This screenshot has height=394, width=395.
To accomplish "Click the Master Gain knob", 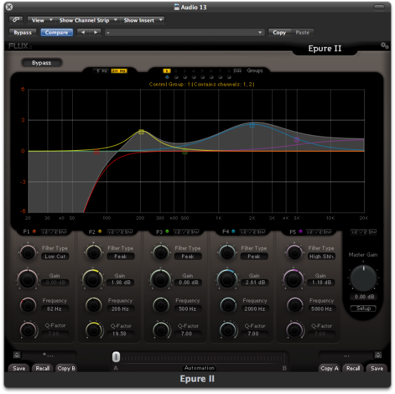I will point(364,278).
